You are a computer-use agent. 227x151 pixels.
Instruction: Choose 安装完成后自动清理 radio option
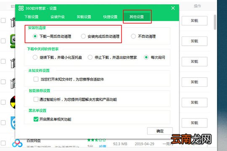coord(83,36)
